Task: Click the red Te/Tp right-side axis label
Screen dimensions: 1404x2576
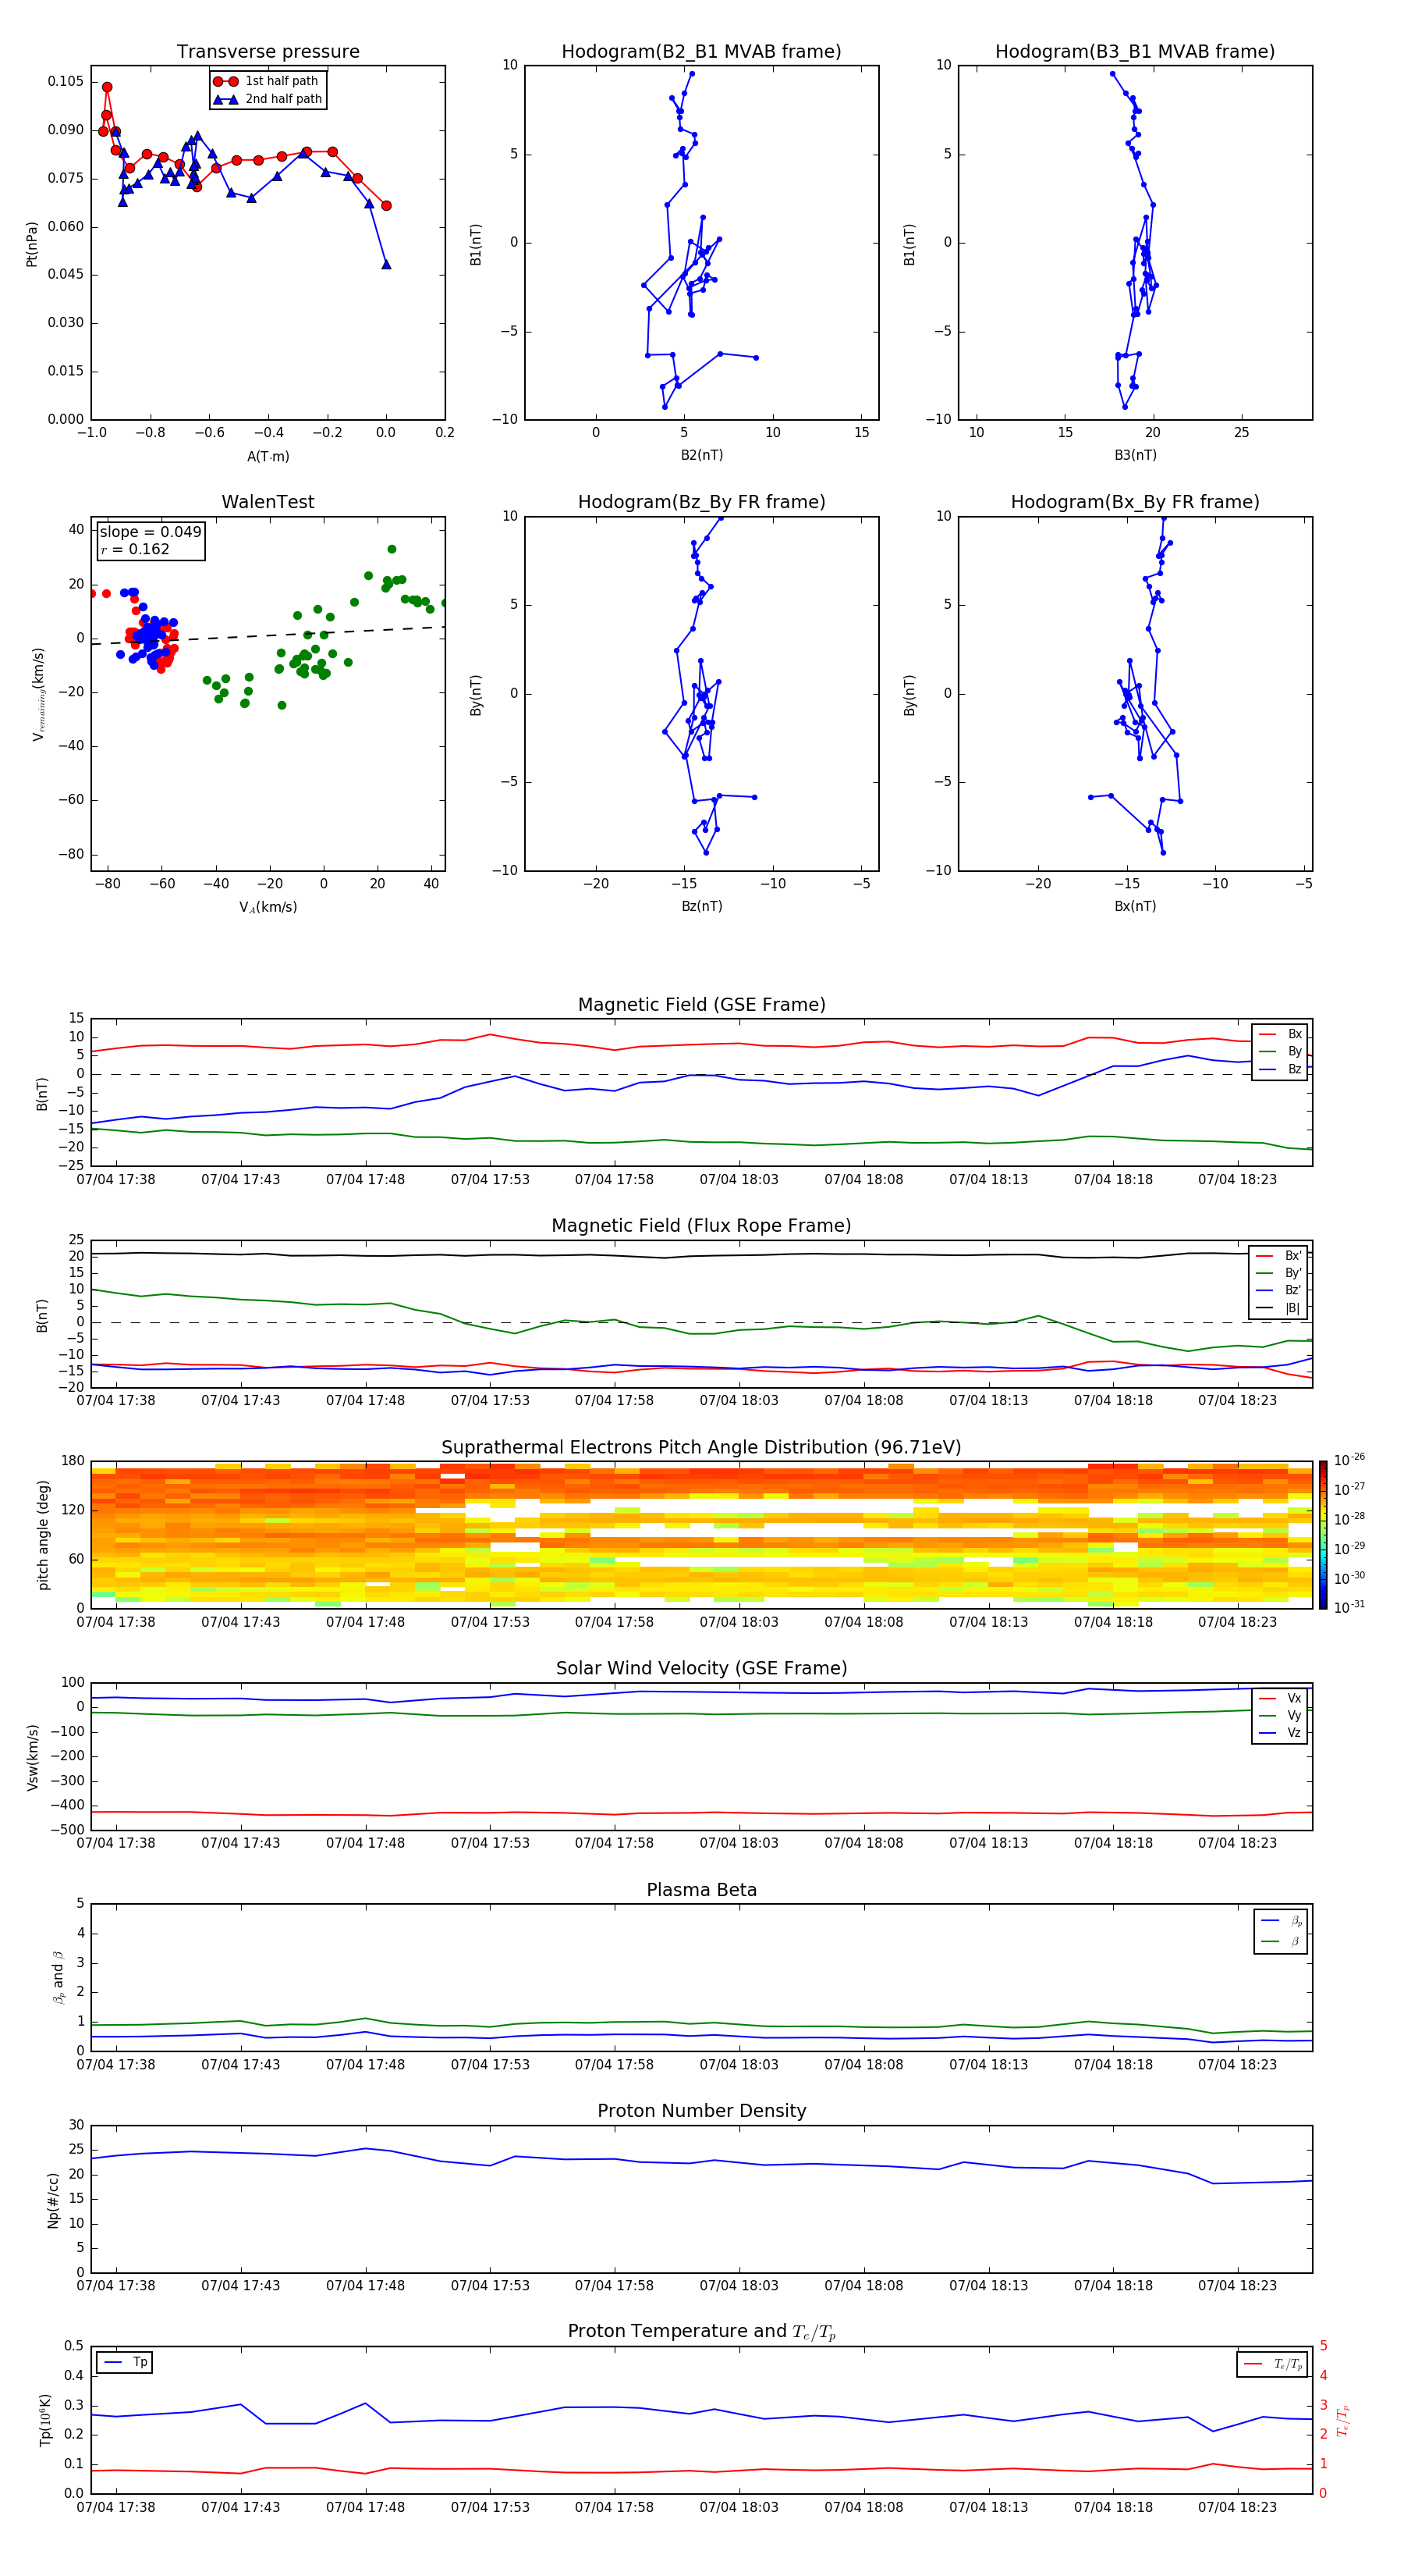Action: tap(1344, 2420)
